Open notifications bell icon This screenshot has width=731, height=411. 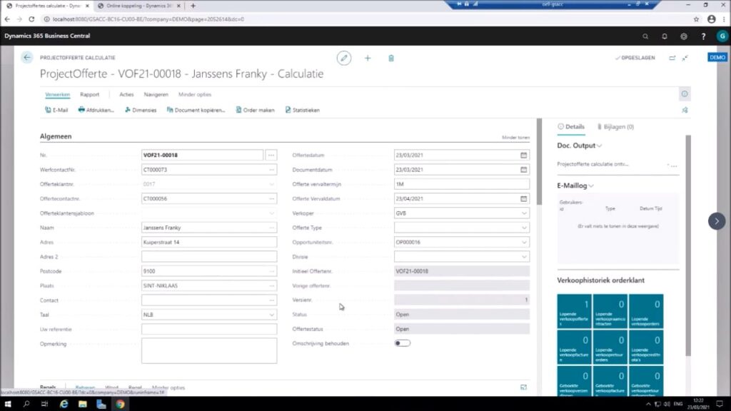click(x=665, y=36)
